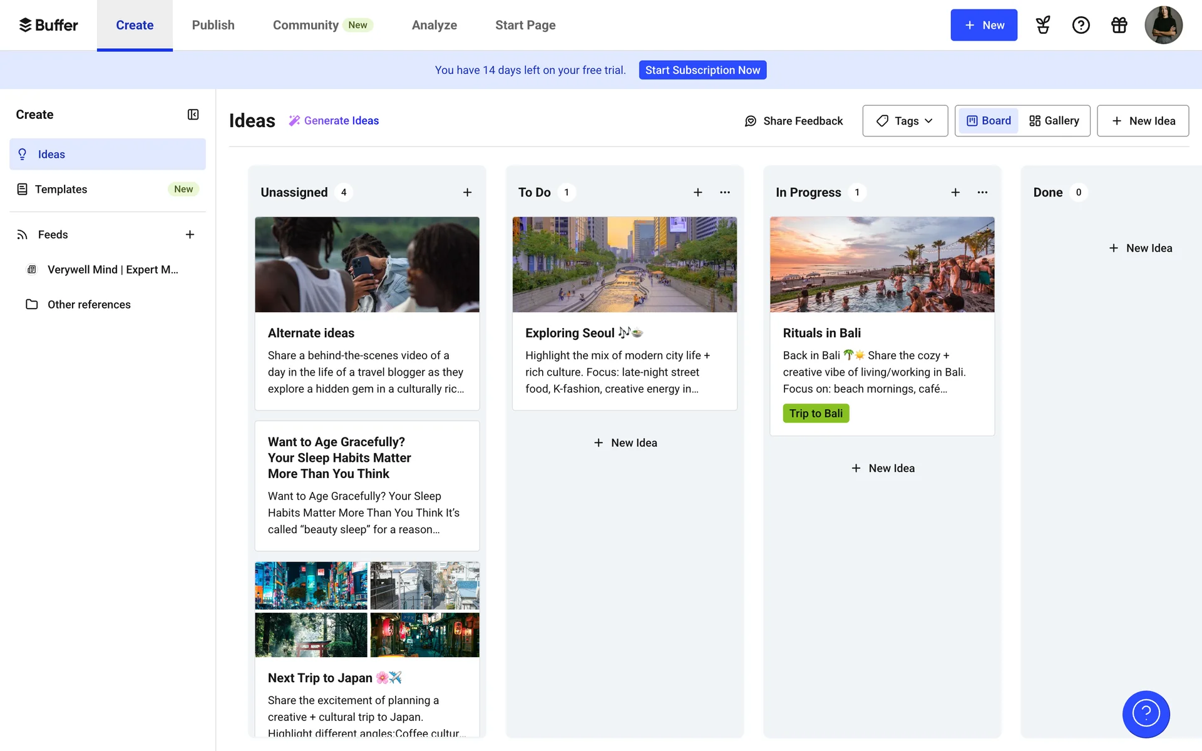
Task: Click the plus icon next to Feeds
Action: point(190,235)
